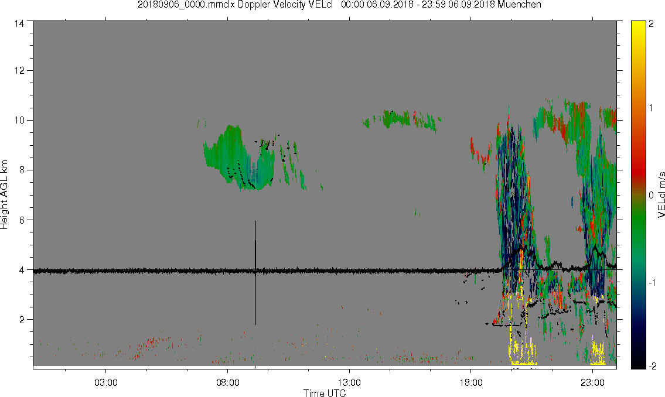Click the colorbar value 1 label
665x397 pixels.
[651, 108]
